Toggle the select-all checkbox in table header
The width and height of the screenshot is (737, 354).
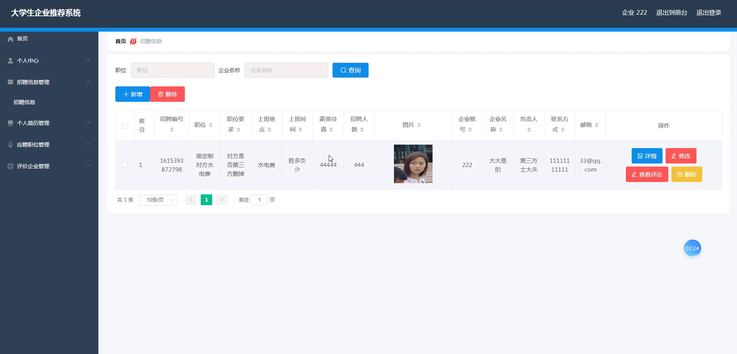click(125, 126)
